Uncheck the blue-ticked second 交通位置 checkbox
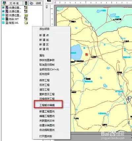 [3, 11]
